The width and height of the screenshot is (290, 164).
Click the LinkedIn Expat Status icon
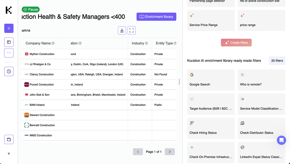click(242, 147)
